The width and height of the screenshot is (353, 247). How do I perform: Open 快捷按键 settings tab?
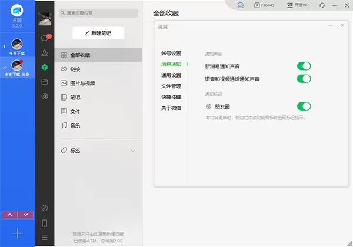(x=171, y=97)
